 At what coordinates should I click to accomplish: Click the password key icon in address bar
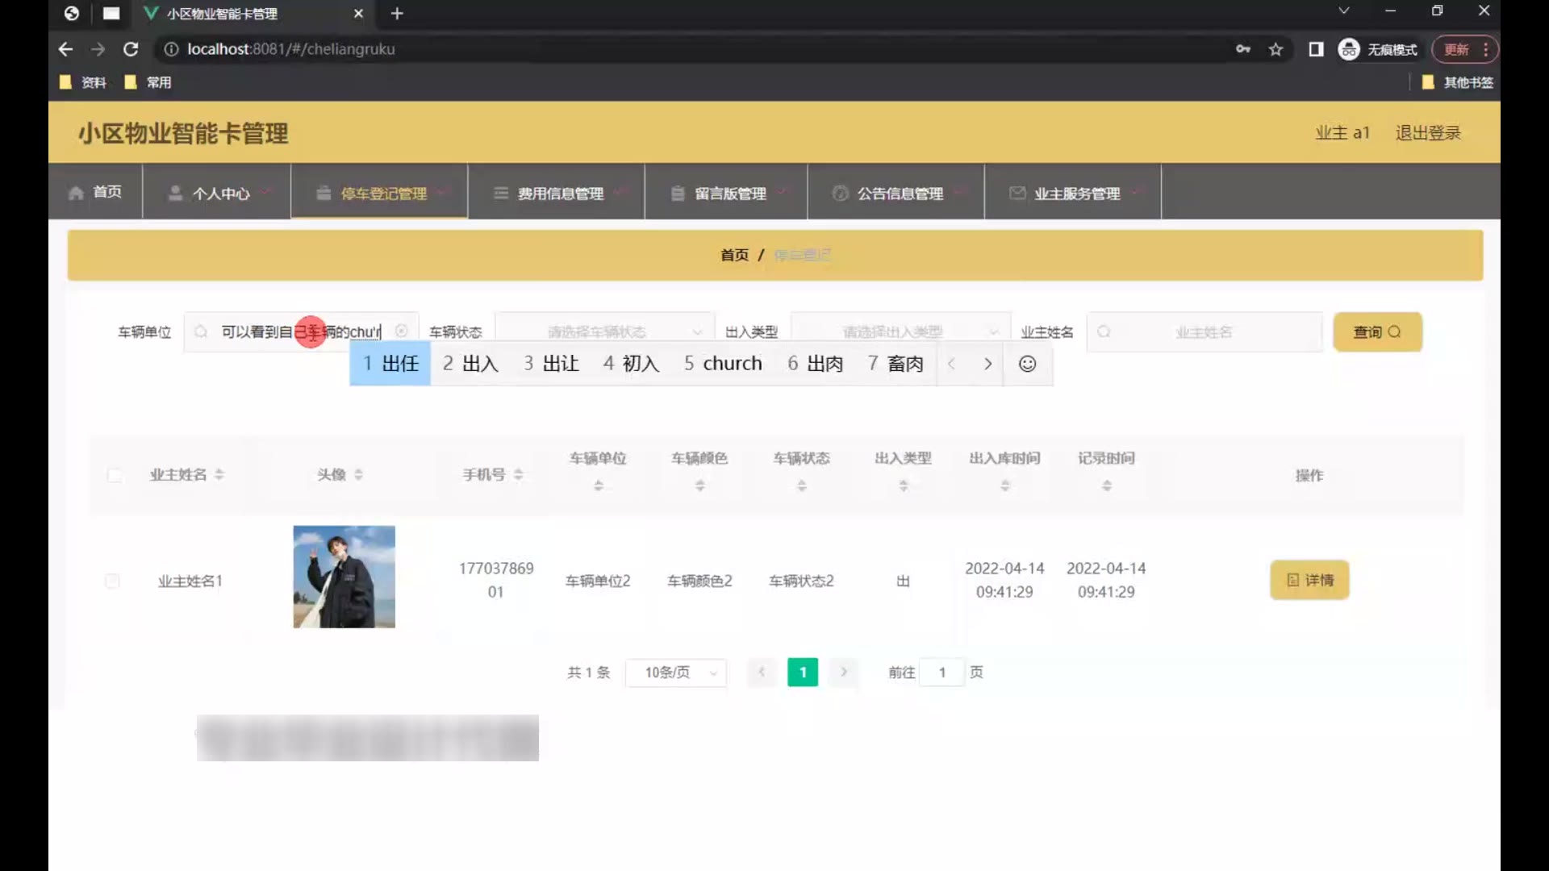point(1242,49)
